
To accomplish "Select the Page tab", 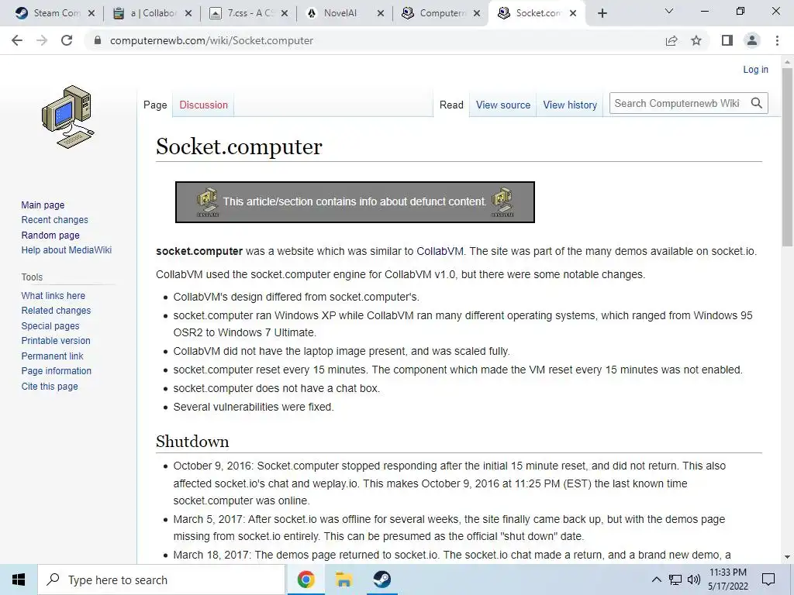I will click(x=155, y=105).
